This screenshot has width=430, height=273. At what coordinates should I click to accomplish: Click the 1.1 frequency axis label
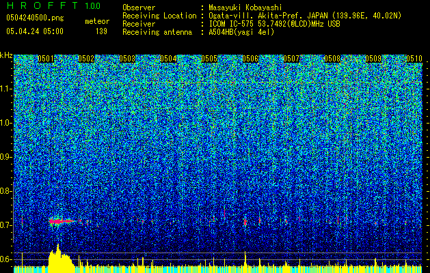point(6,89)
